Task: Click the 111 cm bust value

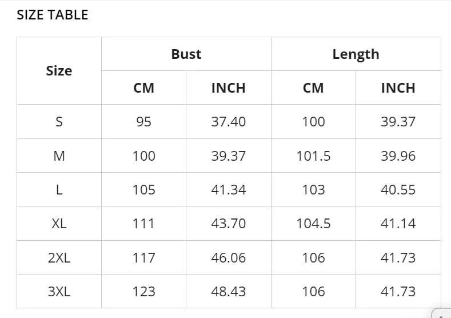Action: click(143, 224)
